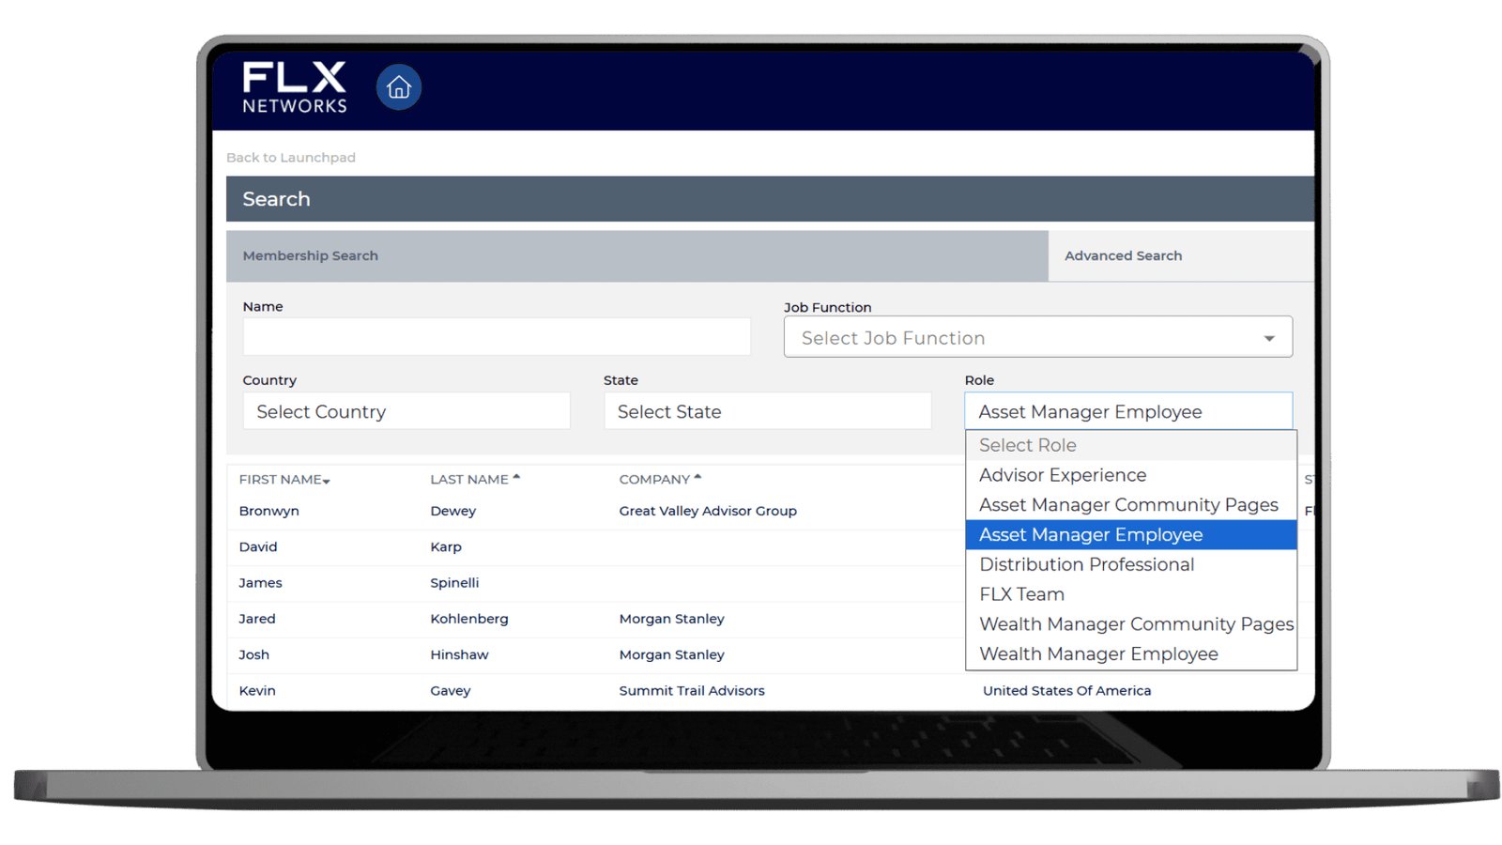Switch to the Advanced Search tab
This screenshot has width=1502, height=845.
(x=1123, y=256)
